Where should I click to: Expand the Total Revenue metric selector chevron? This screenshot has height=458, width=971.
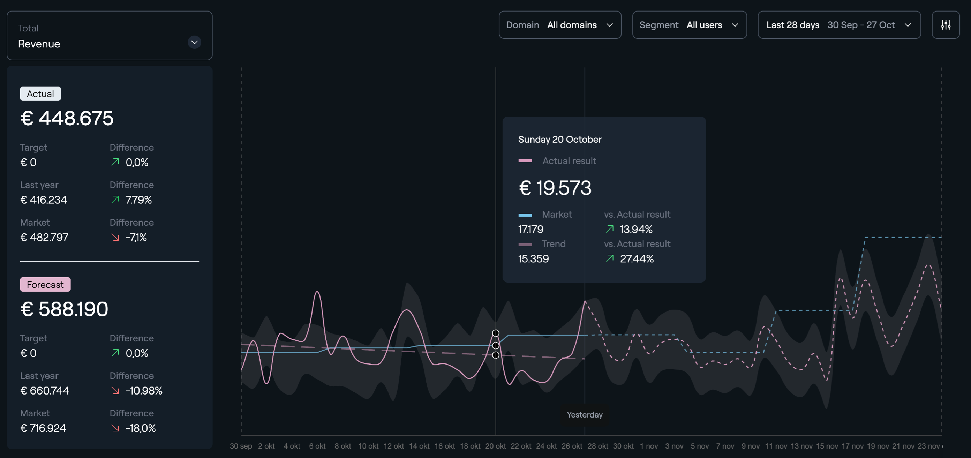click(195, 42)
